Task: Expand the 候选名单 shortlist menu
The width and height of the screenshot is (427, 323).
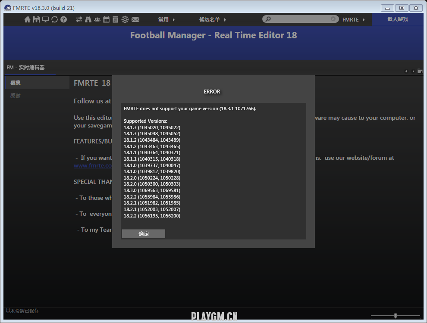Action: coord(213,19)
